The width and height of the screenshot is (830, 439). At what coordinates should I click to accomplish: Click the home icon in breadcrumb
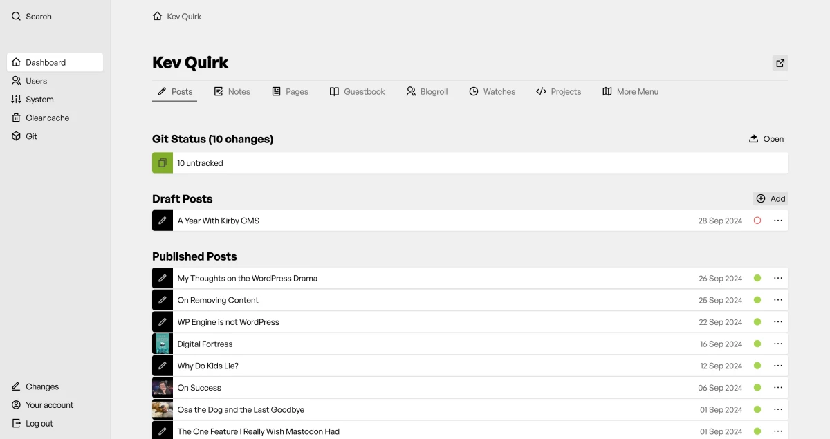[158, 16]
